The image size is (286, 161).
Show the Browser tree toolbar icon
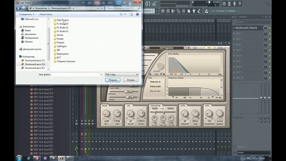[178, 11]
